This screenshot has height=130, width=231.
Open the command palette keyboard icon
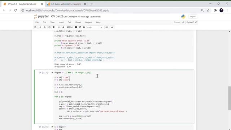[x=107, y=27]
